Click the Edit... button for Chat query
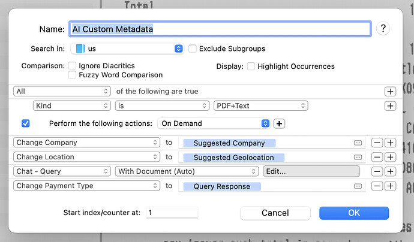The image size is (414, 242). (x=311, y=171)
